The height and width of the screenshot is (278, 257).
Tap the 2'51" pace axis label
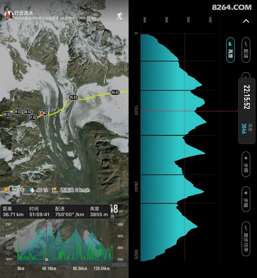coord(9,225)
